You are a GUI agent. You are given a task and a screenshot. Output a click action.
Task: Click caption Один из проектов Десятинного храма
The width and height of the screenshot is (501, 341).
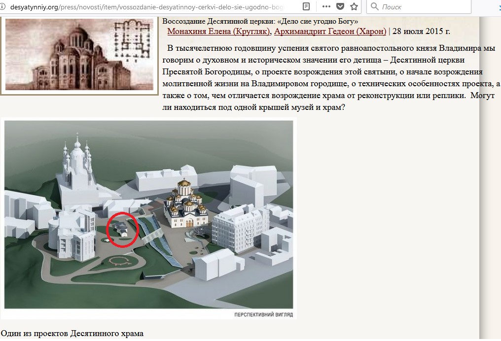click(72, 334)
